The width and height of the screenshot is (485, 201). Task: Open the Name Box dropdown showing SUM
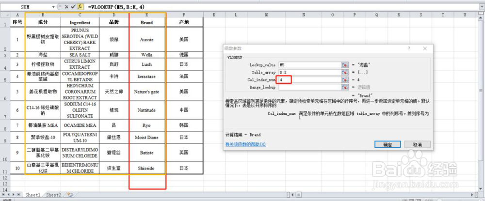tap(53, 6)
